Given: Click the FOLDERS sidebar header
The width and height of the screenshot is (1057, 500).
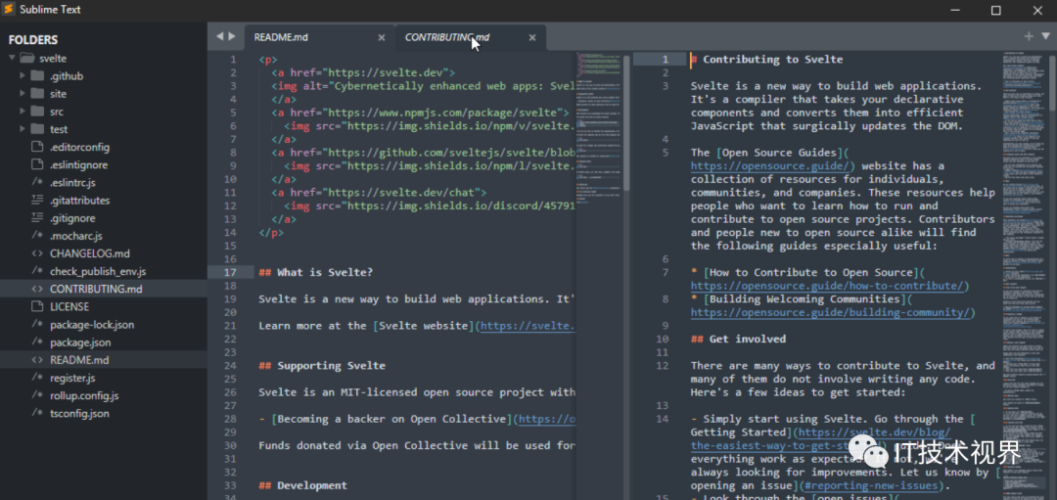Looking at the screenshot, I should (33, 40).
